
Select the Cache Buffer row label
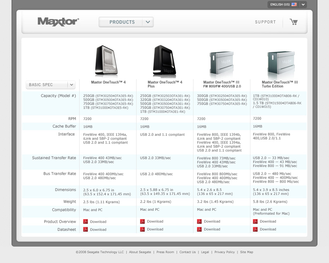tap(64, 126)
